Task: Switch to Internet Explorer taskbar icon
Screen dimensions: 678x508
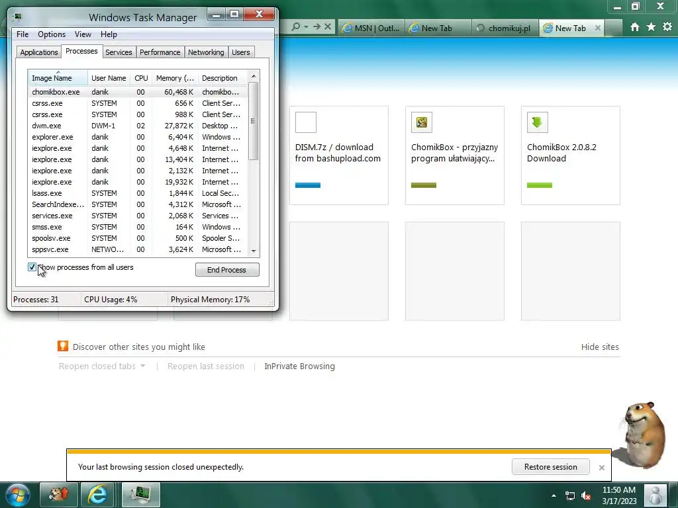Action: coord(98,495)
